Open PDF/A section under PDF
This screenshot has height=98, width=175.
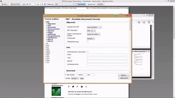50,41
